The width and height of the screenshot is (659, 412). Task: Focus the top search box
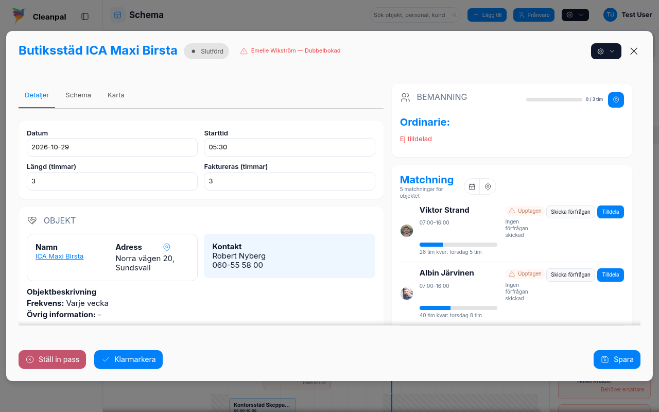[415, 15]
